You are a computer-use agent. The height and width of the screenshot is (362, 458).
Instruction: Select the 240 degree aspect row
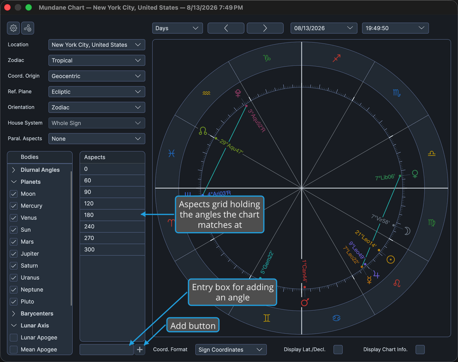(113, 226)
